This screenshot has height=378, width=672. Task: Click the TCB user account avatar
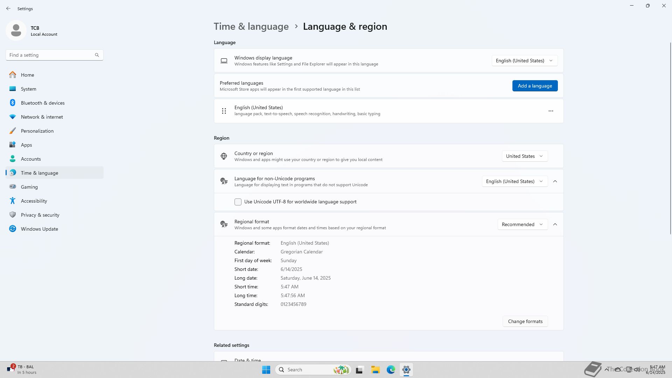16,31
